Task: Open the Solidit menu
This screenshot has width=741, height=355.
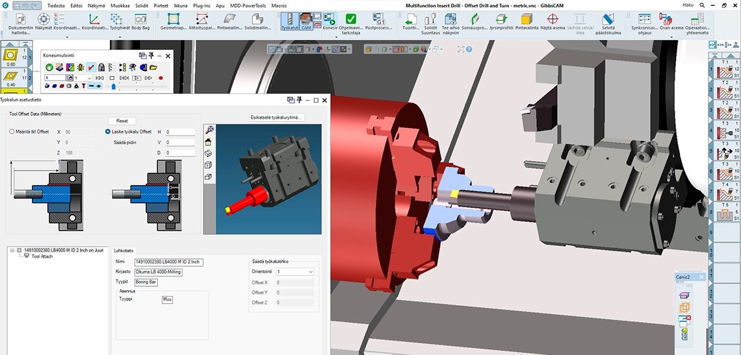Action: (x=141, y=5)
